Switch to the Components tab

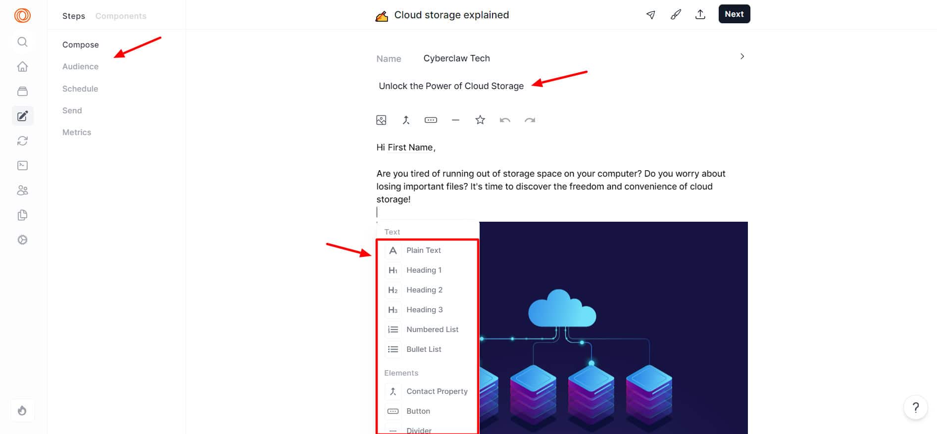coord(121,16)
